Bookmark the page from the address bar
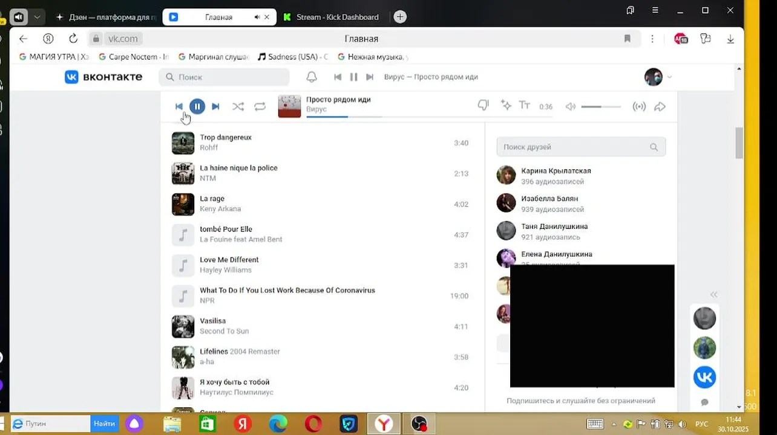Viewport: 777px width, 435px height. (628, 39)
